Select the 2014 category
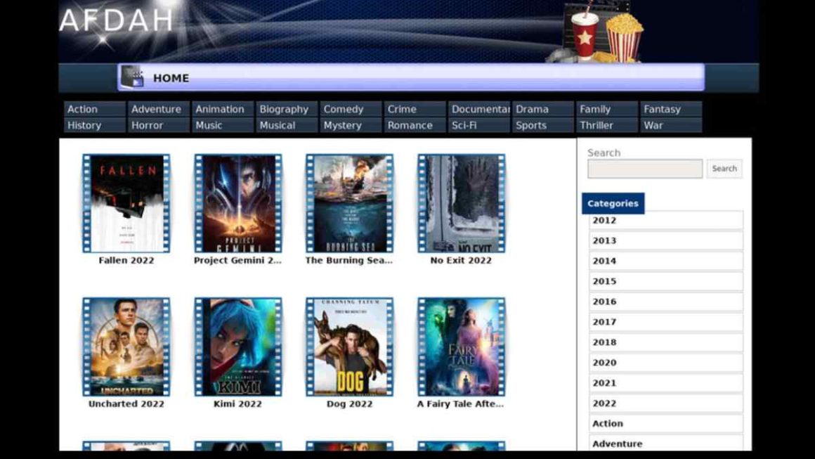 pyautogui.click(x=666, y=261)
